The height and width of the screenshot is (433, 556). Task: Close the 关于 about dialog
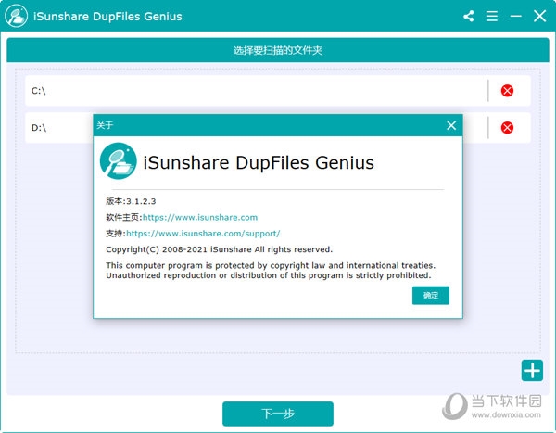pos(451,125)
